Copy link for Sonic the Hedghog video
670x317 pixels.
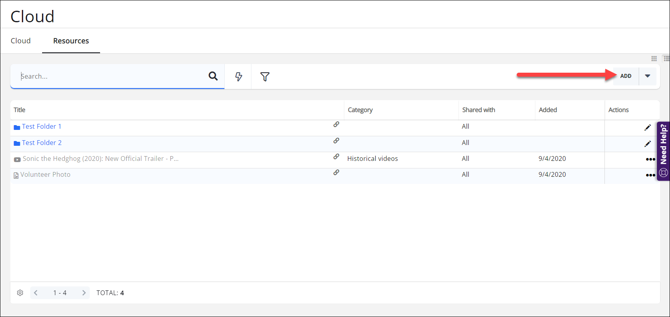[x=336, y=157]
